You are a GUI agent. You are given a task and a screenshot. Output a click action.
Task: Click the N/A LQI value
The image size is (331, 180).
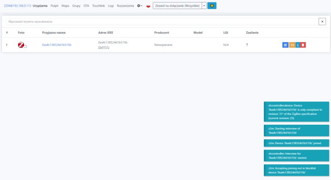pyautogui.click(x=226, y=45)
